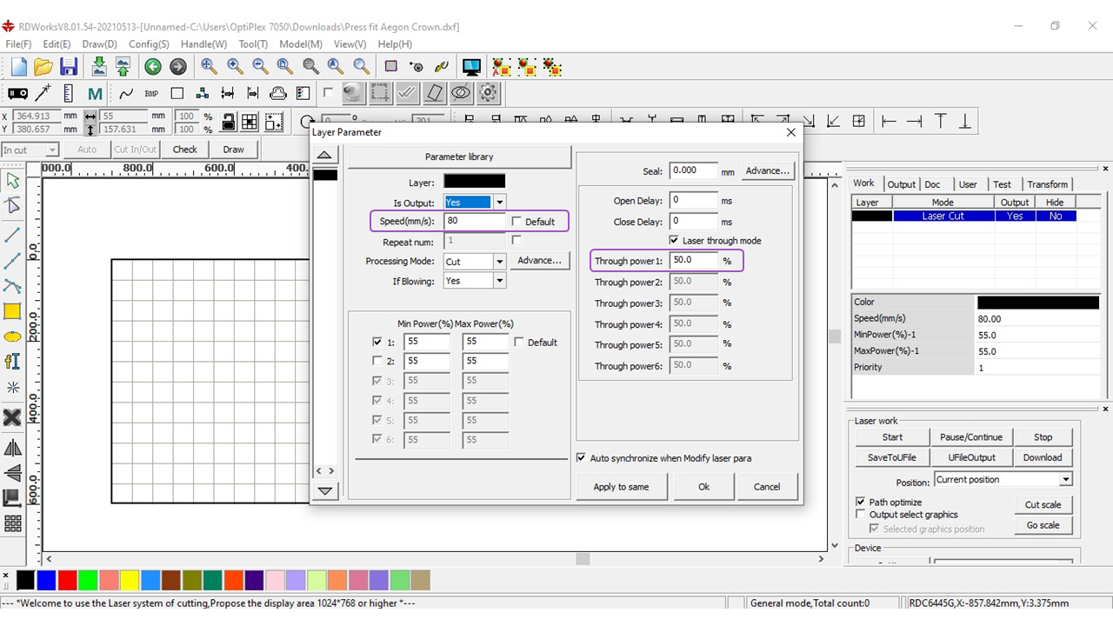Click the Zoom in magnifier
Image resolution: width=1113 pixels, height=626 pixels.
pos(235,66)
